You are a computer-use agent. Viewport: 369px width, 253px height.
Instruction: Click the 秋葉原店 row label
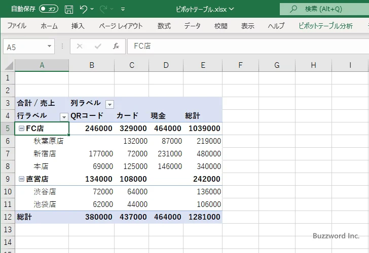(x=42, y=141)
